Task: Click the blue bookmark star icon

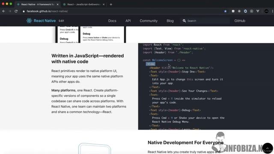Action: [x=225, y=11]
